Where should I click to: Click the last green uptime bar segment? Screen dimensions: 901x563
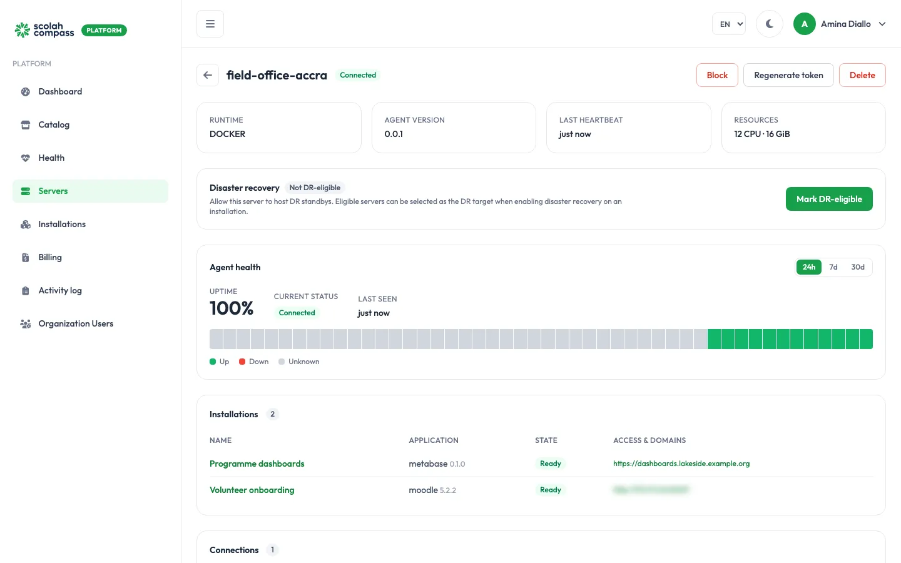click(x=866, y=339)
